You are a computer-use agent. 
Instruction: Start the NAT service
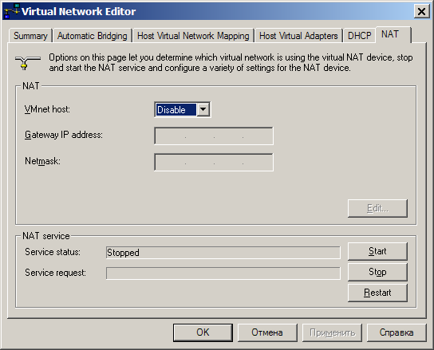click(x=377, y=251)
